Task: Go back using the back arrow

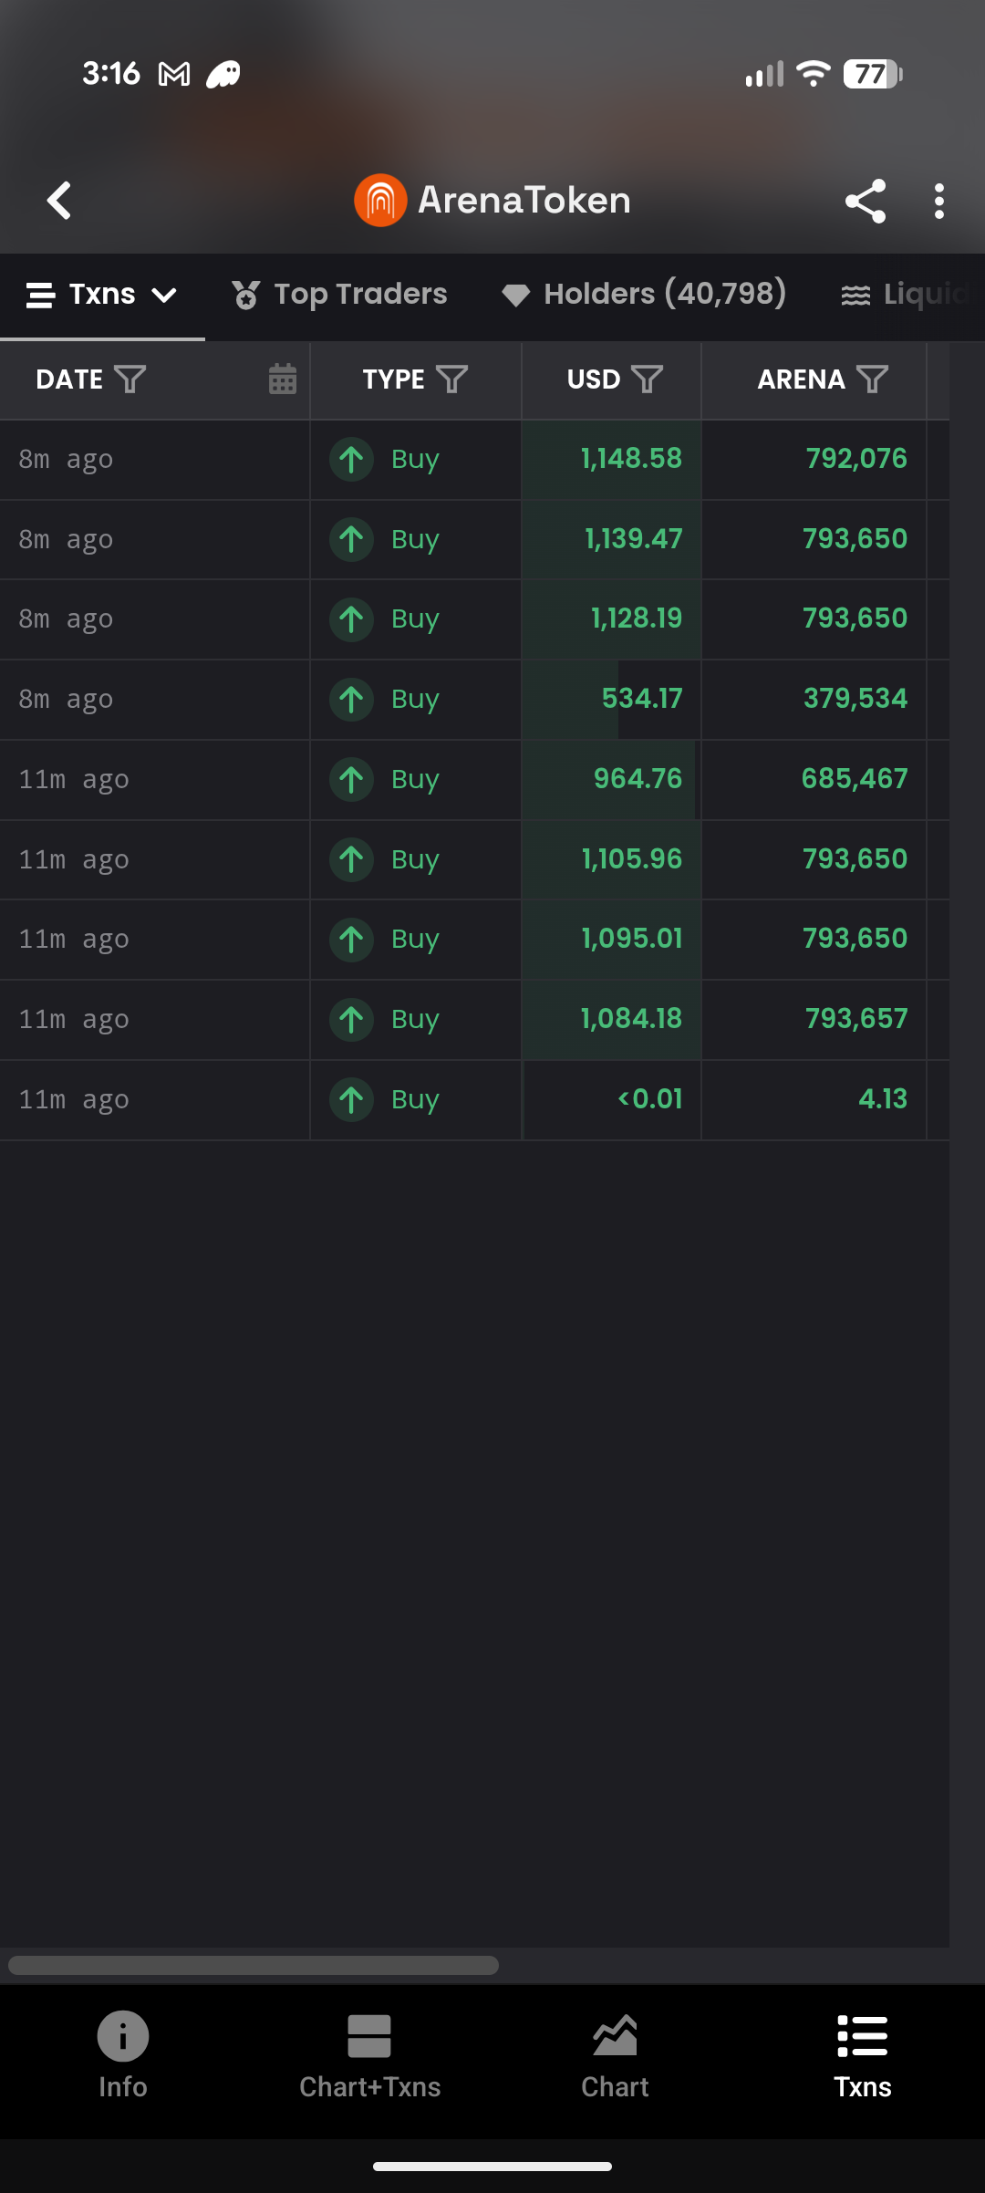Action: (x=59, y=201)
